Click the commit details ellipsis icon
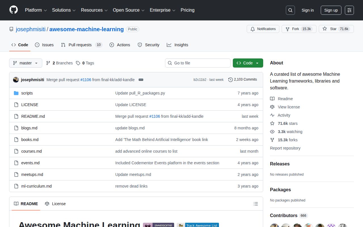 coord(141,80)
